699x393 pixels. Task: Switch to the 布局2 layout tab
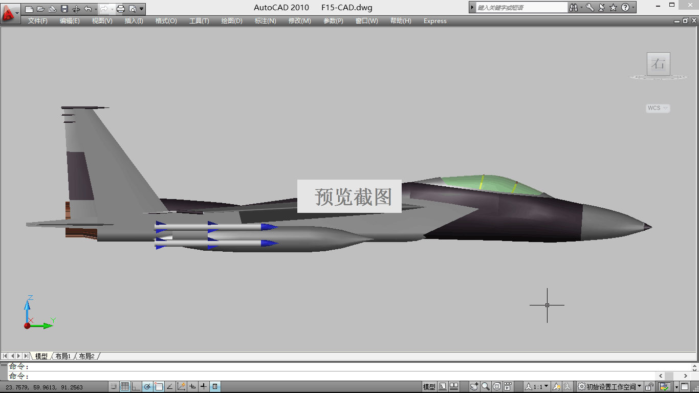pyautogui.click(x=87, y=356)
